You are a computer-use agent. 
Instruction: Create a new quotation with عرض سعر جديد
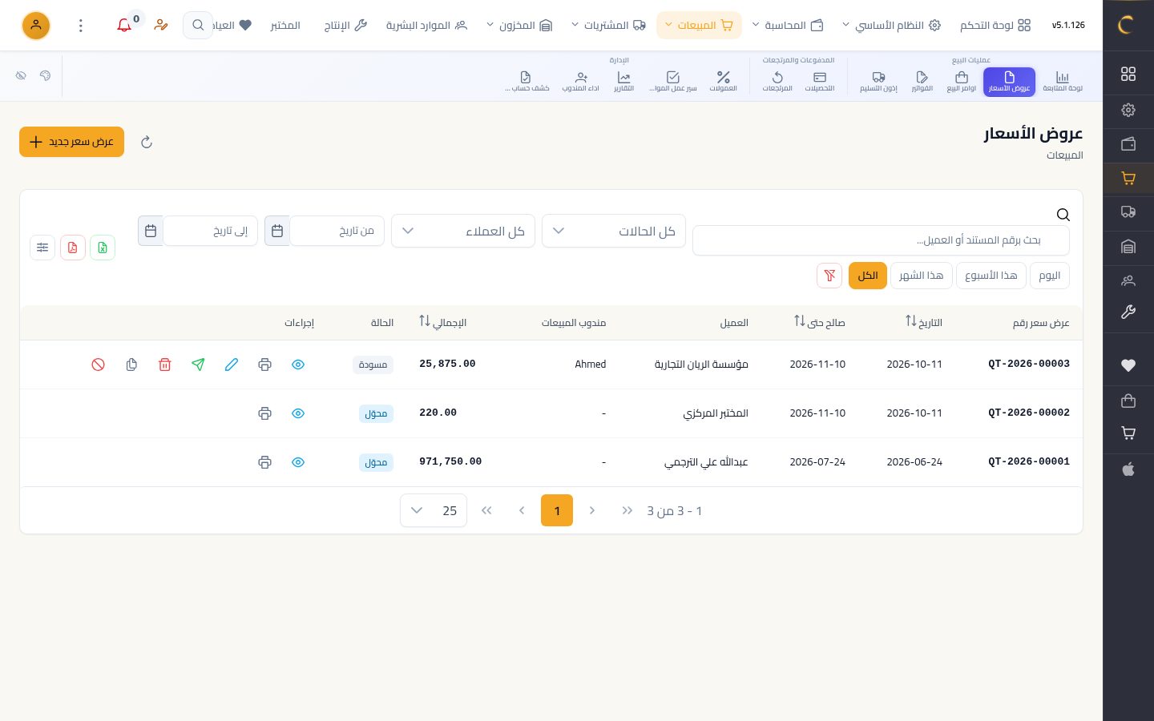(71, 142)
